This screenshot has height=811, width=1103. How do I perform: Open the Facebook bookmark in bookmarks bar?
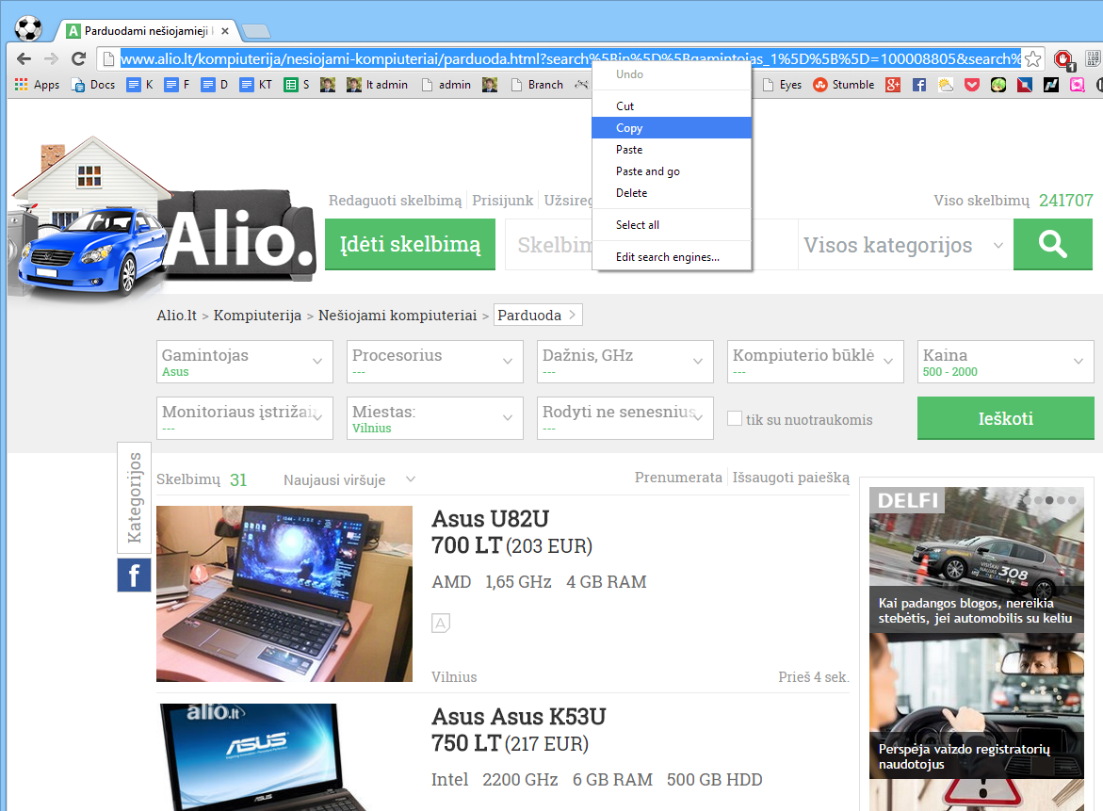pos(918,85)
